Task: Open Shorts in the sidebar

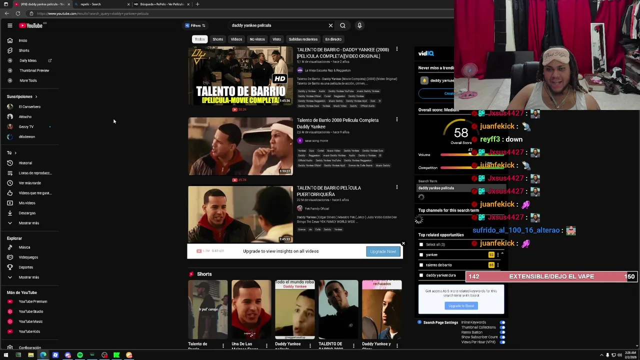Action: coord(30,50)
